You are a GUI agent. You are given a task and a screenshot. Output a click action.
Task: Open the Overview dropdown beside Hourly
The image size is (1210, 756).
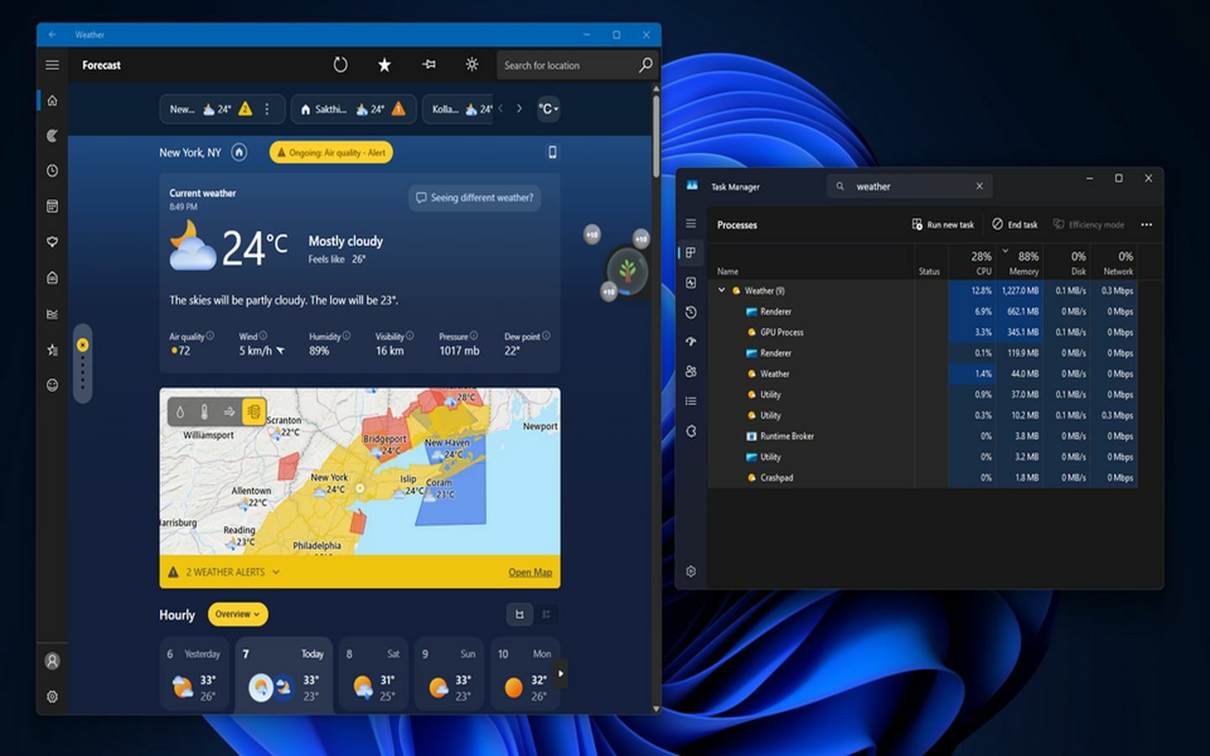(238, 614)
